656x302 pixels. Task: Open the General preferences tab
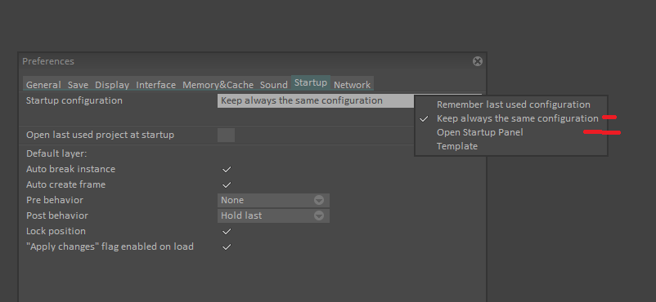[x=43, y=85]
